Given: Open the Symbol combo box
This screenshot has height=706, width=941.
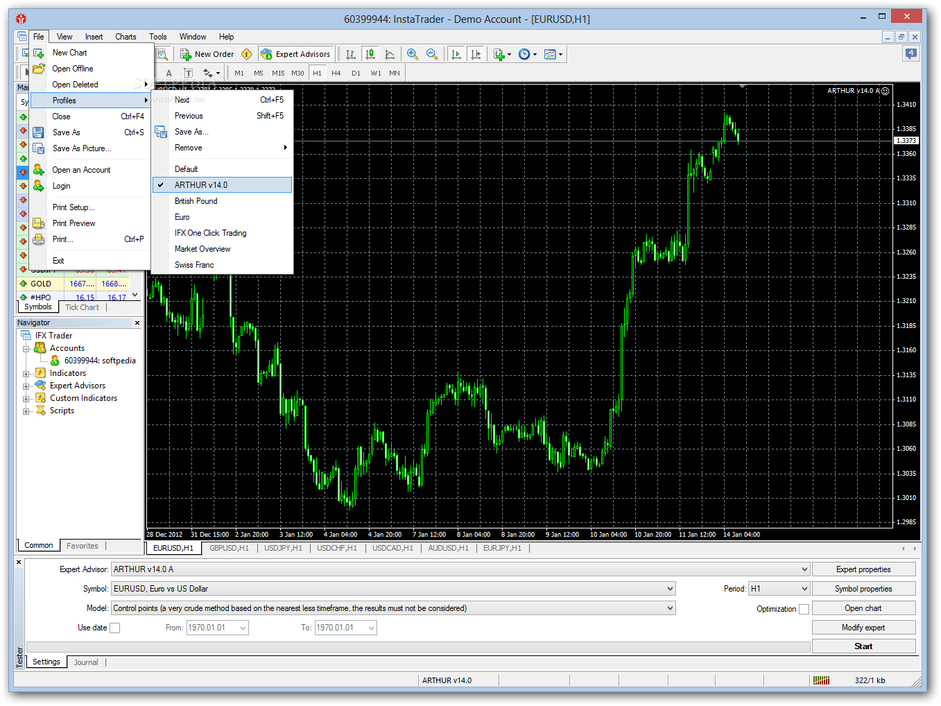Looking at the screenshot, I should point(393,589).
